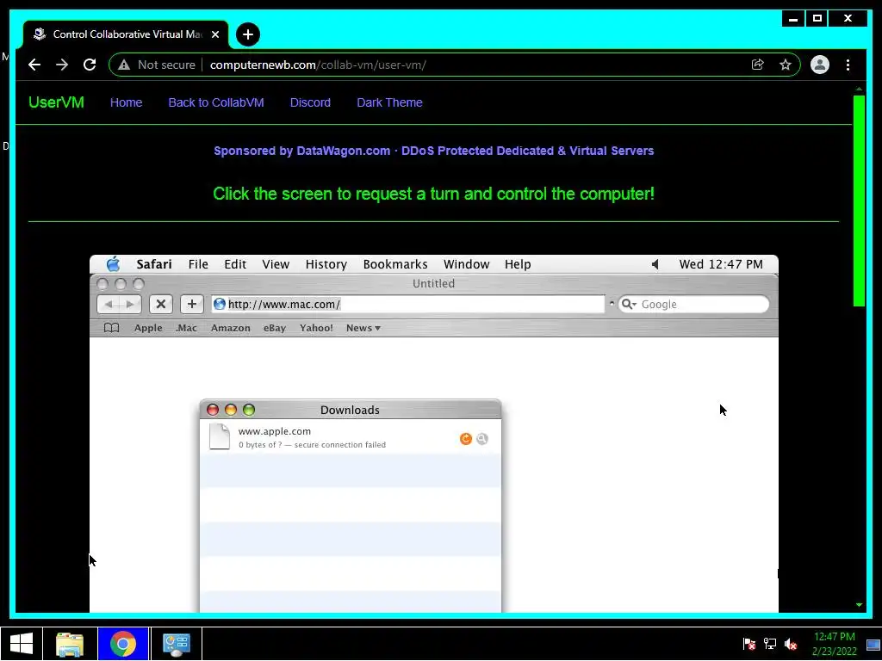Share this page from Chrome's address bar
Viewport: 882px width, 661px height.
tap(758, 65)
